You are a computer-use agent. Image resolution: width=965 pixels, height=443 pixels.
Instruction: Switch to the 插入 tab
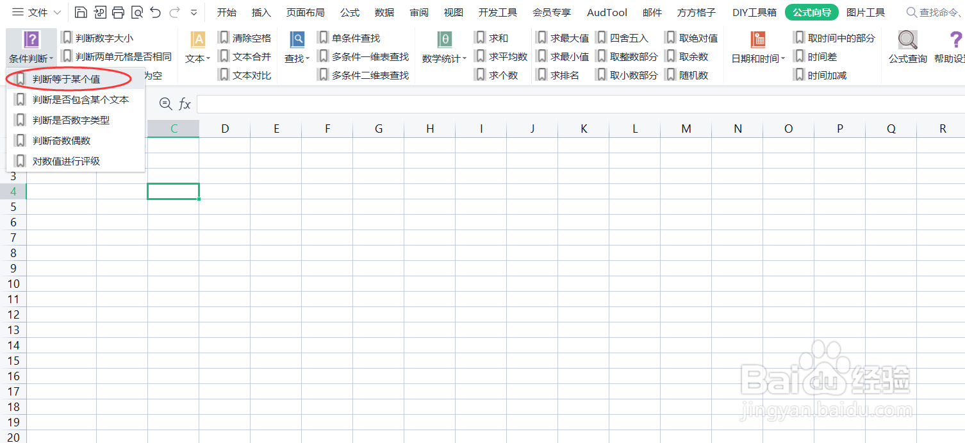[261, 12]
